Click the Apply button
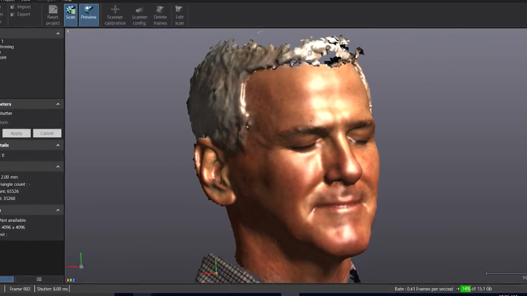This screenshot has height=296, width=527. (x=16, y=133)
